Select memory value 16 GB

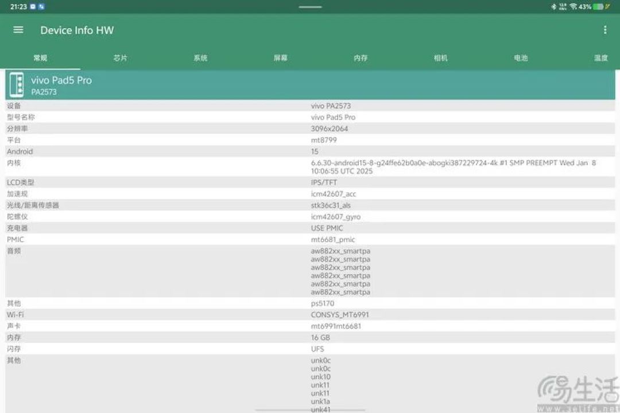pyautogui.click(x=320, y=338)
